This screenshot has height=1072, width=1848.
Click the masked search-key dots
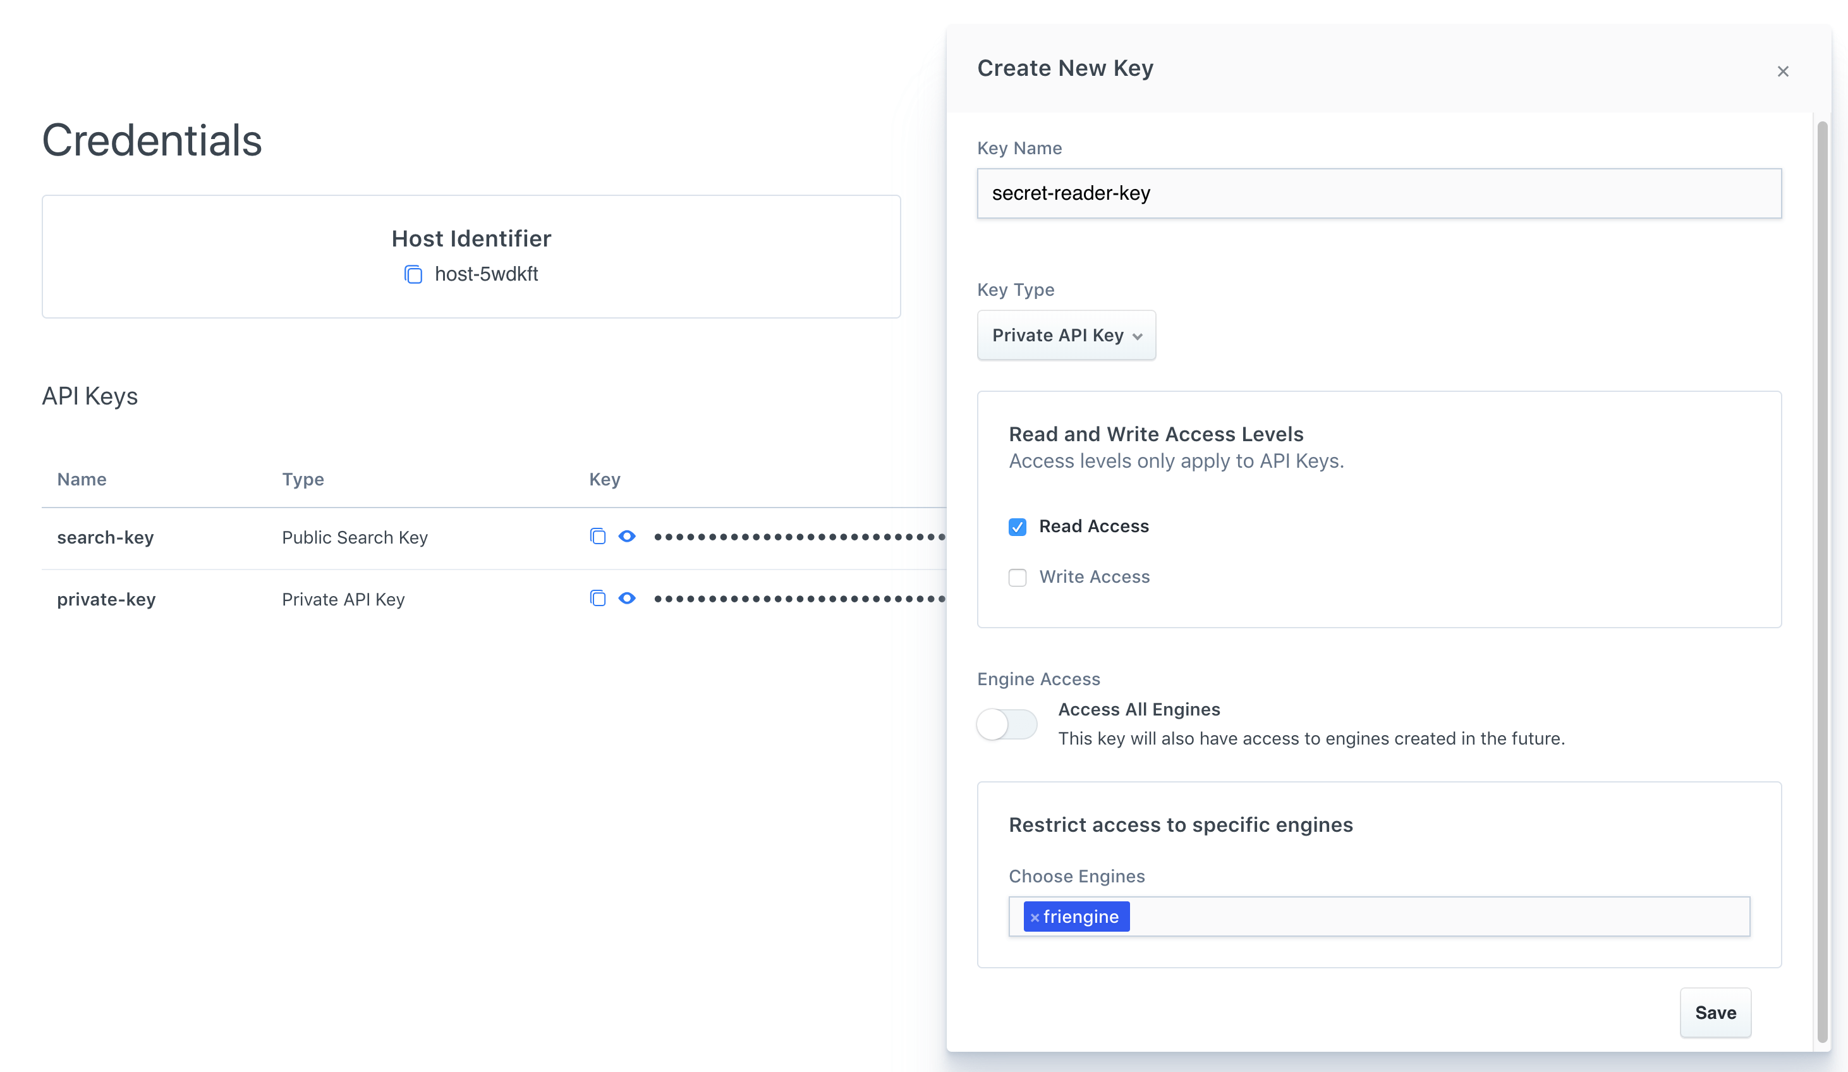[x=800, y=537]
